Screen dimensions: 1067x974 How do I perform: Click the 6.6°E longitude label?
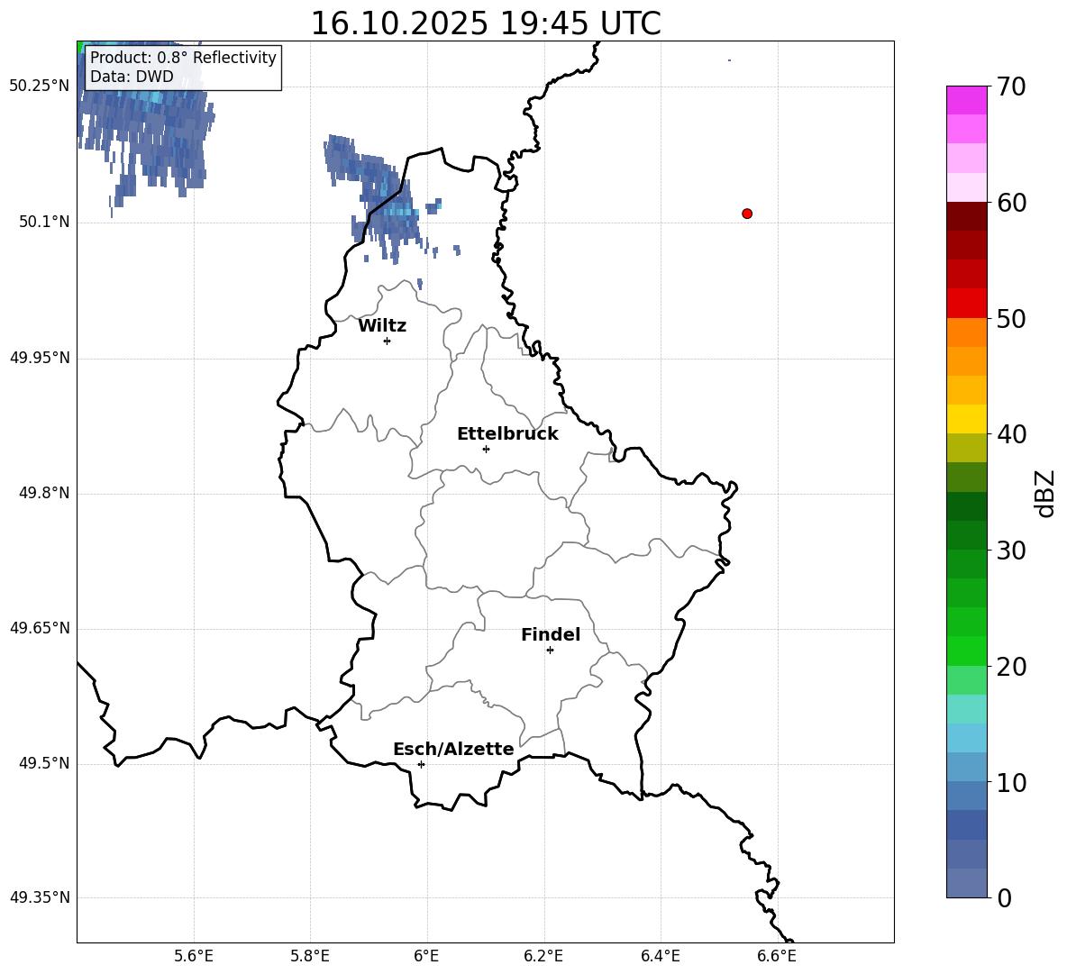tap(777, 956)
